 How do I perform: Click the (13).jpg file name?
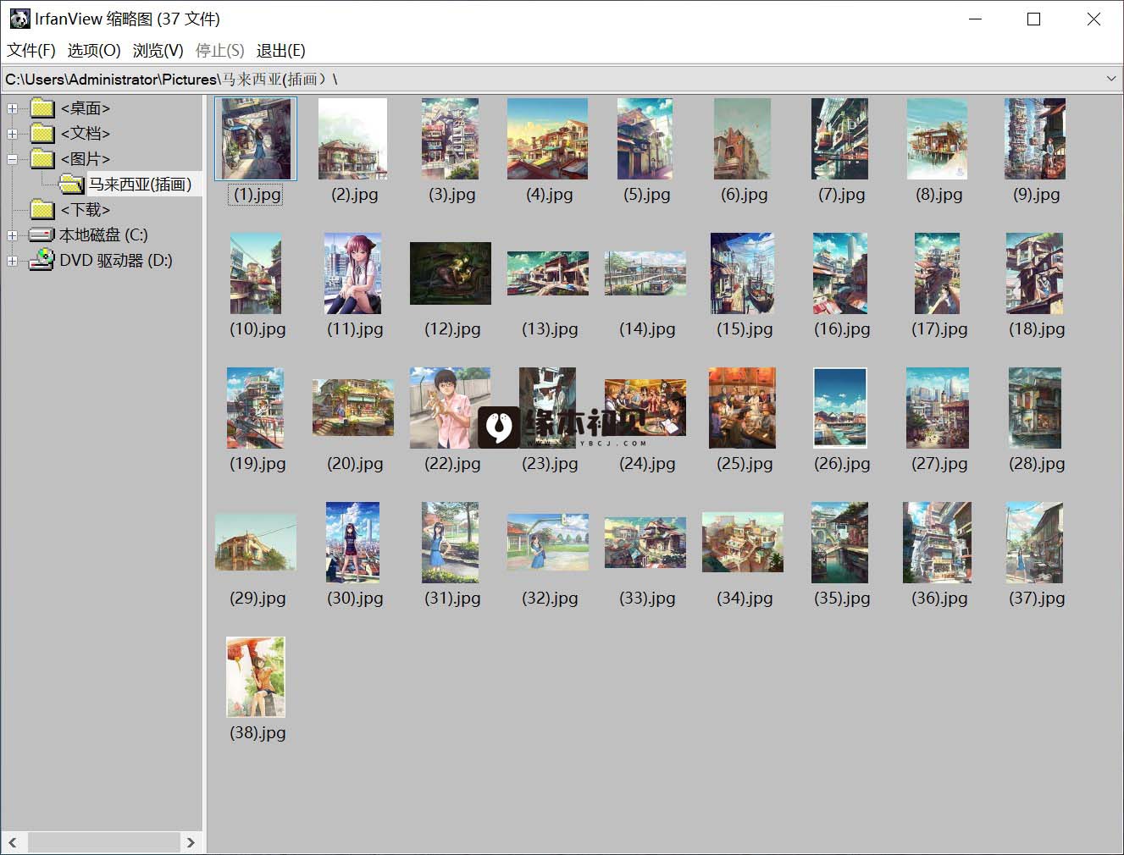point(550,329)
